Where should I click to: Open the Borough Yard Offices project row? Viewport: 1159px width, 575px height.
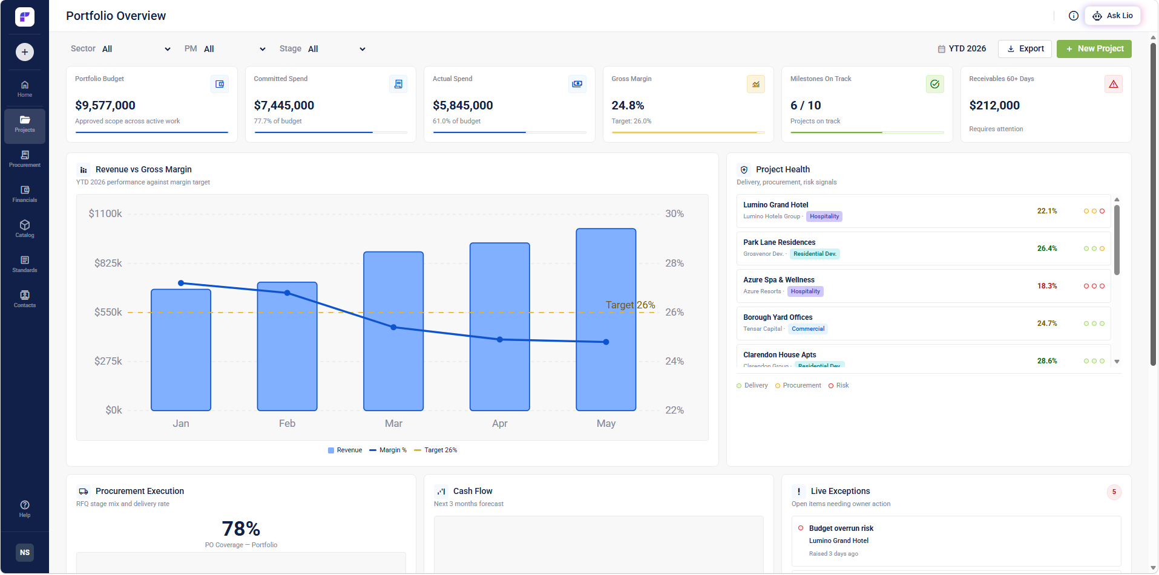tap(924, 323)
